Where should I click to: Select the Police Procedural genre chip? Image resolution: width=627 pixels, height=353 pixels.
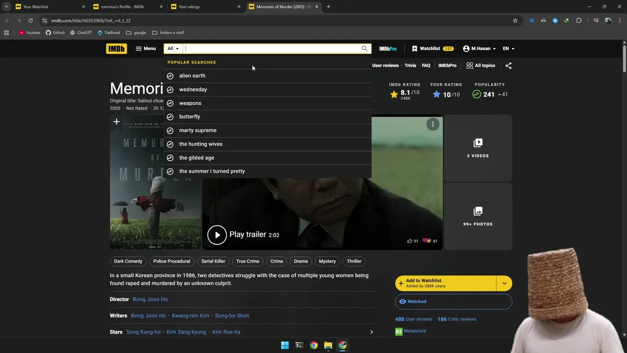172,261
